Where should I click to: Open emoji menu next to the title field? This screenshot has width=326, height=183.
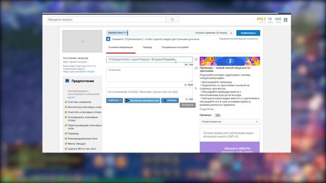tap(196, 59)
